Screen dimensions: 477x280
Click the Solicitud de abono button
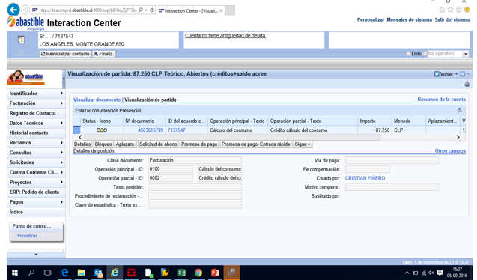[158, 144]
